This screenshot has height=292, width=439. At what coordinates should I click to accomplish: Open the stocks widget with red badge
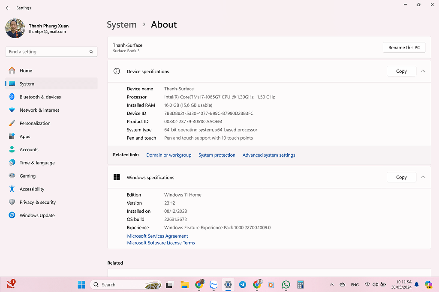[11, 284]
